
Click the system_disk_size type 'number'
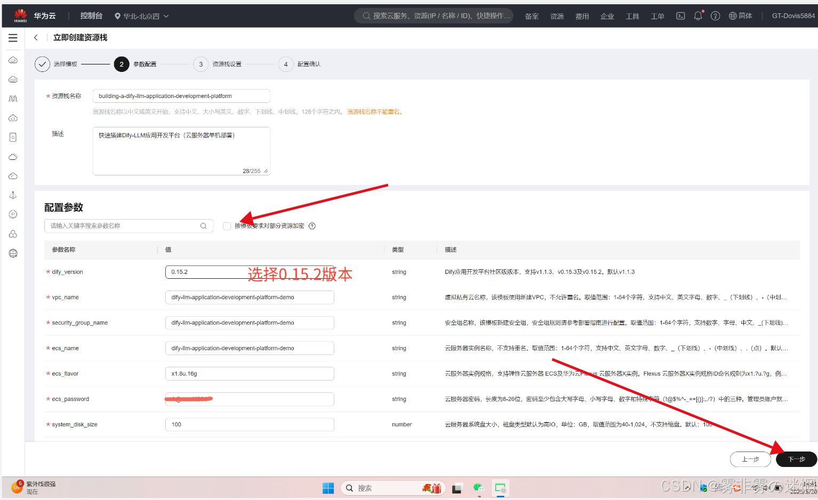(x=402, y=424)
